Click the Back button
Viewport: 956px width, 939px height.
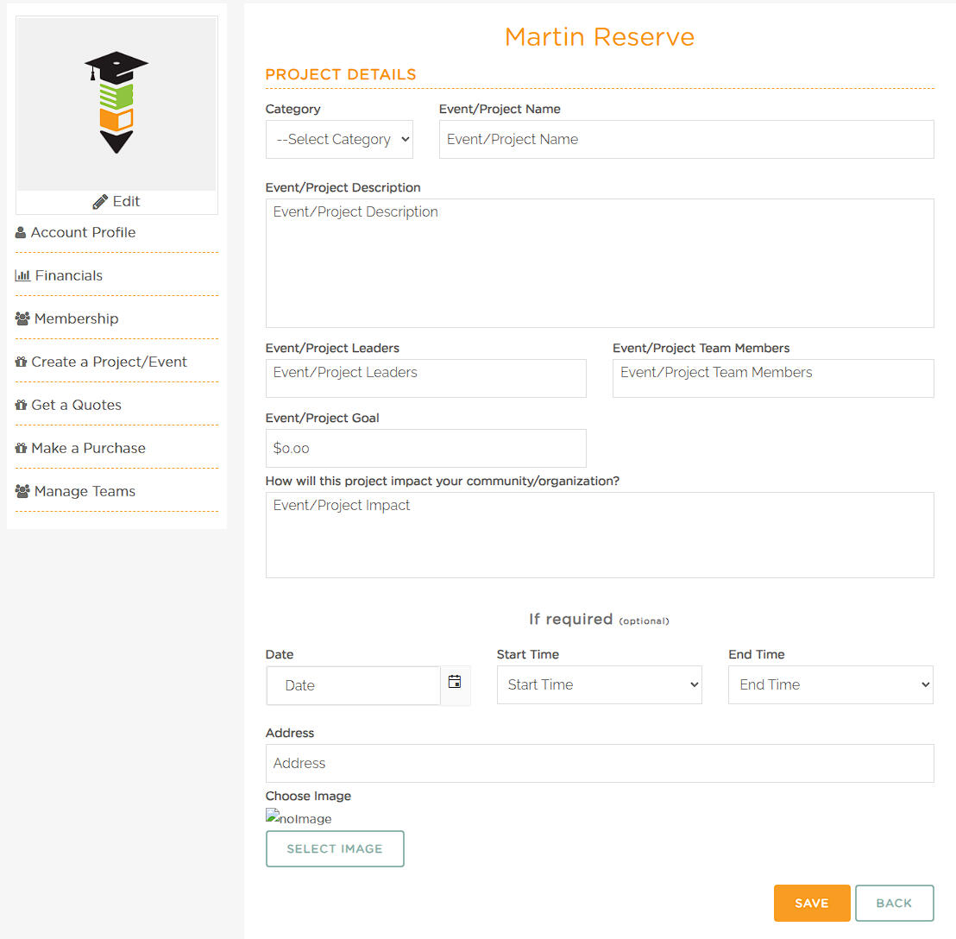coord(894,903)
